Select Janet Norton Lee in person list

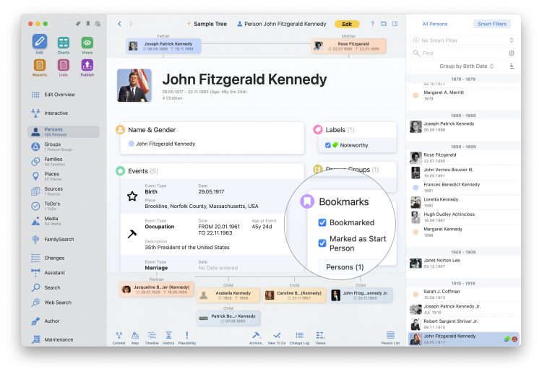[x=464, y=263]
